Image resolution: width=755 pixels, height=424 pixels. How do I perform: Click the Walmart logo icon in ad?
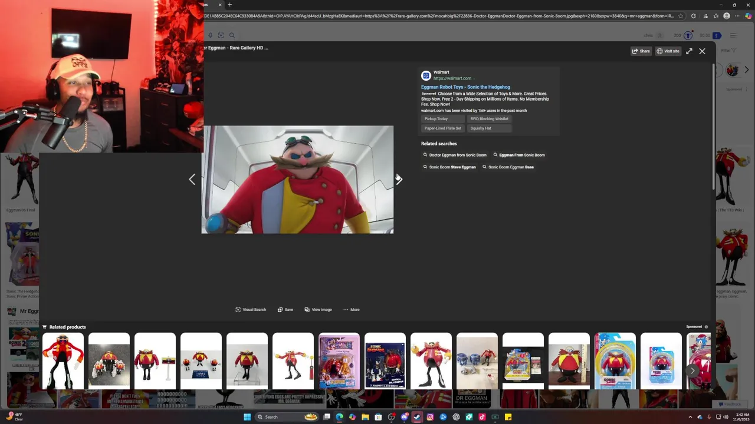point(426,75)
